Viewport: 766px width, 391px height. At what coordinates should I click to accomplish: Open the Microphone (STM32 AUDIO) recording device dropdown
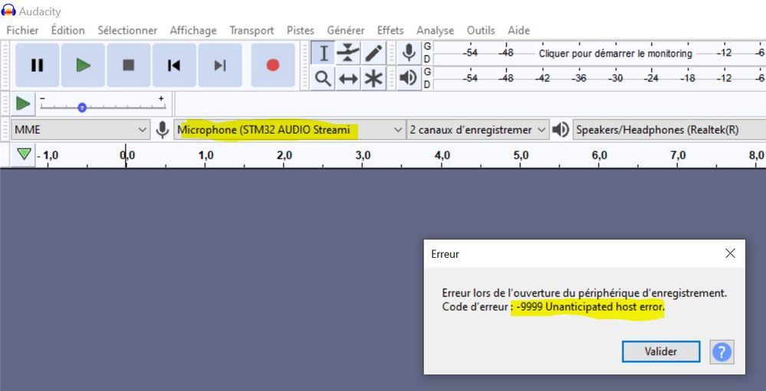click(x=289, y=129)
